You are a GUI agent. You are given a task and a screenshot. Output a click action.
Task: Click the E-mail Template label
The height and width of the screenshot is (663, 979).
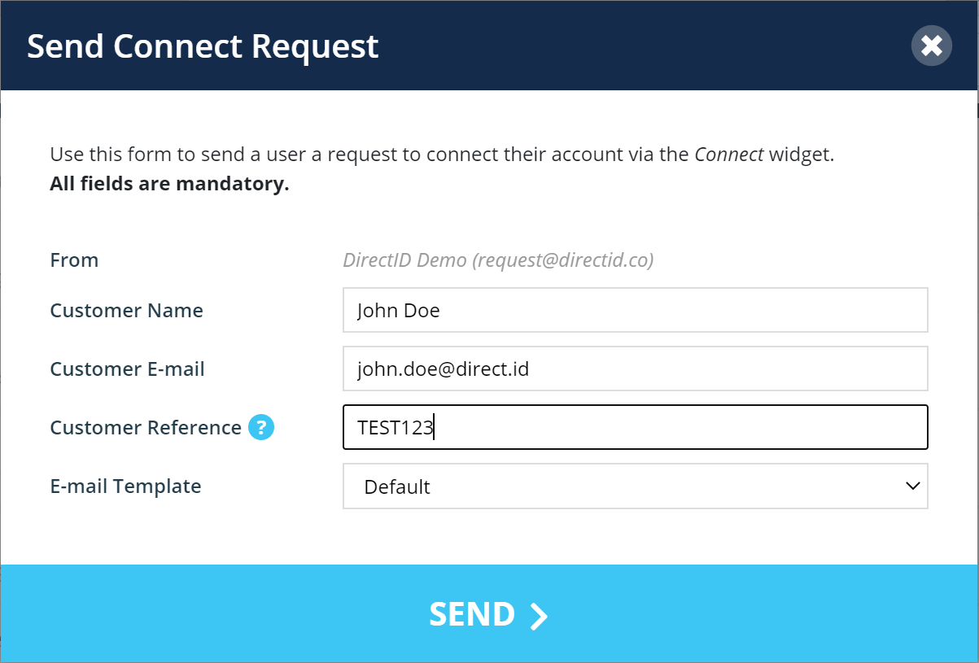click(x=125, y=486)
